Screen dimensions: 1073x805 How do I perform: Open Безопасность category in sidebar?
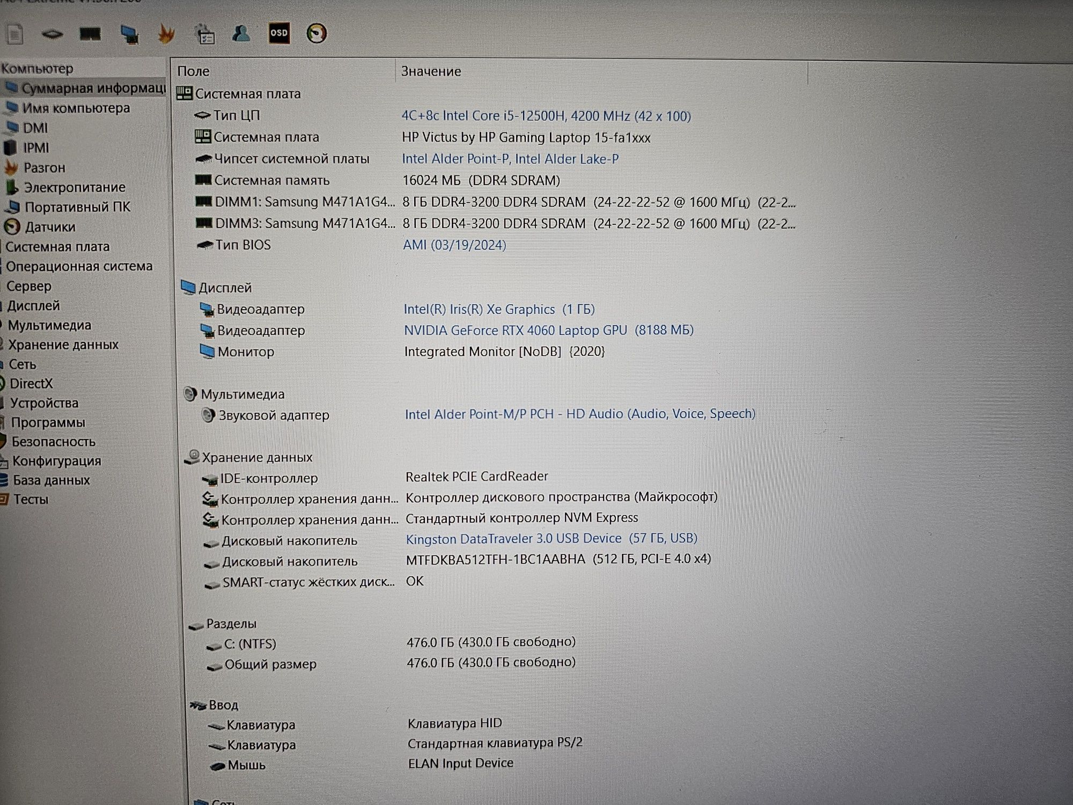(x=53, y=442)
